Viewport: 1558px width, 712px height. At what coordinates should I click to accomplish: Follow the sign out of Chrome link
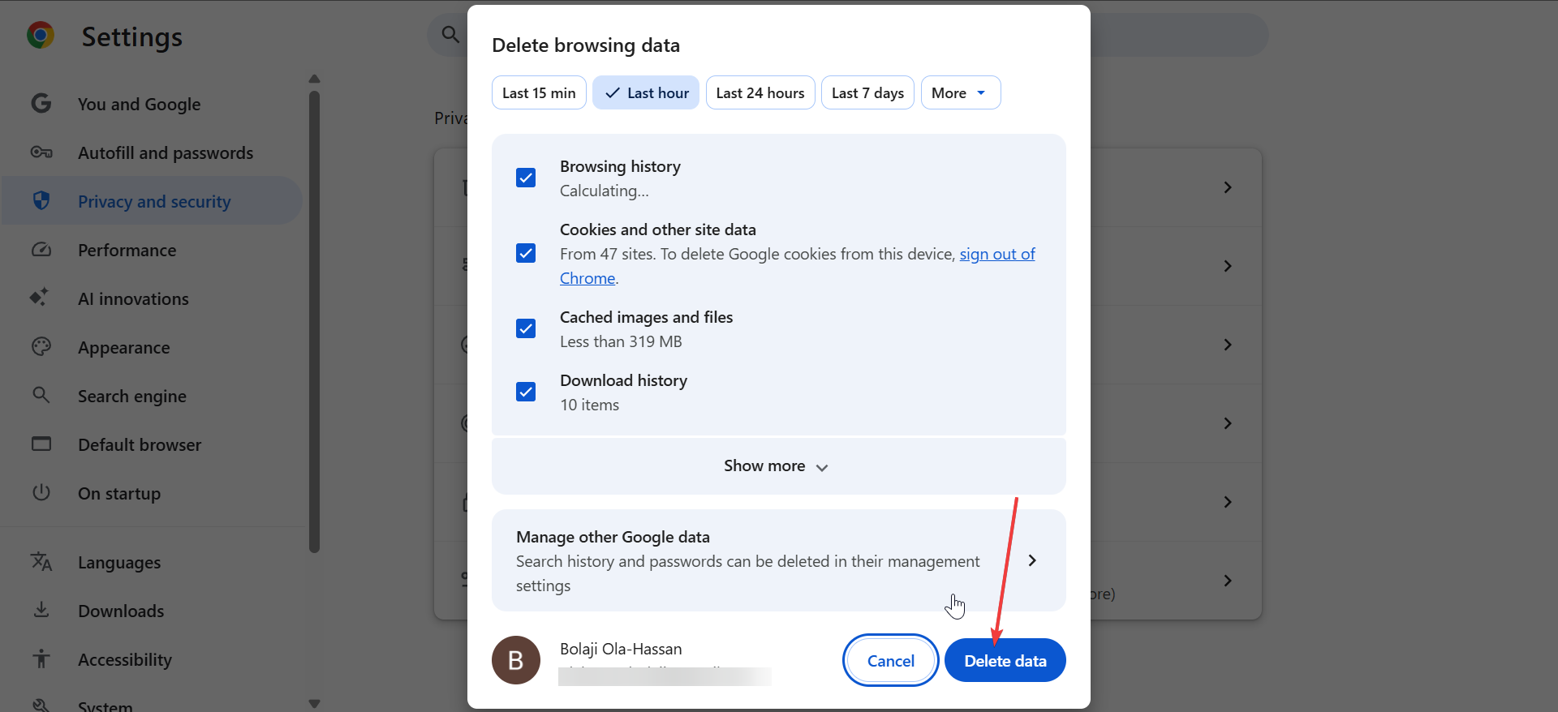[997, 254]
